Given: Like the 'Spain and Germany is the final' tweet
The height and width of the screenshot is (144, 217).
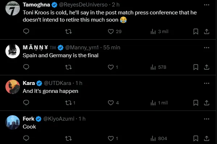Looking at the screenshot, I should coord(111,67).
